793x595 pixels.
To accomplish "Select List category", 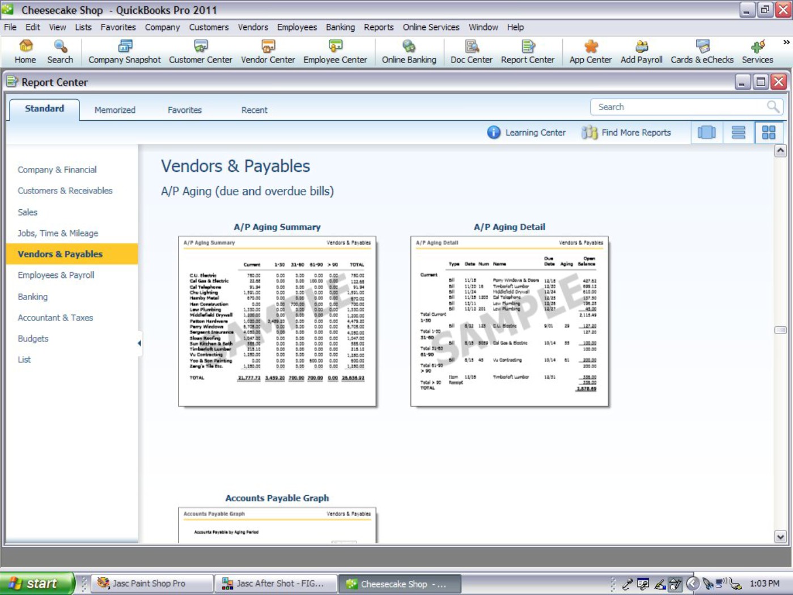I will [x=24, y=360].
